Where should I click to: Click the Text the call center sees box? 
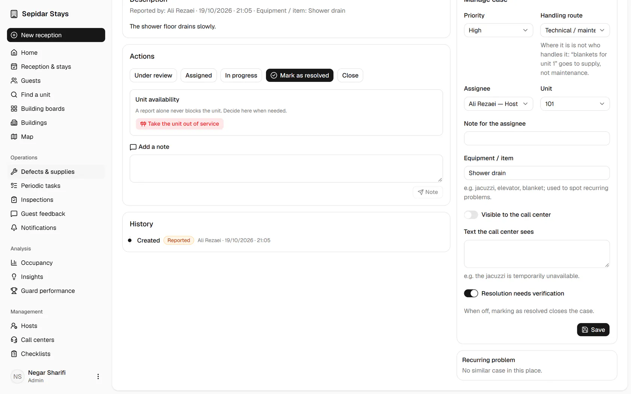537,254
